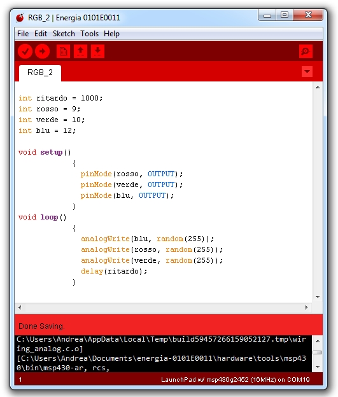The width and height of the screenshot is (338, 397).
Task: Click the Verify checkmark button
Action: pos(25,52)
